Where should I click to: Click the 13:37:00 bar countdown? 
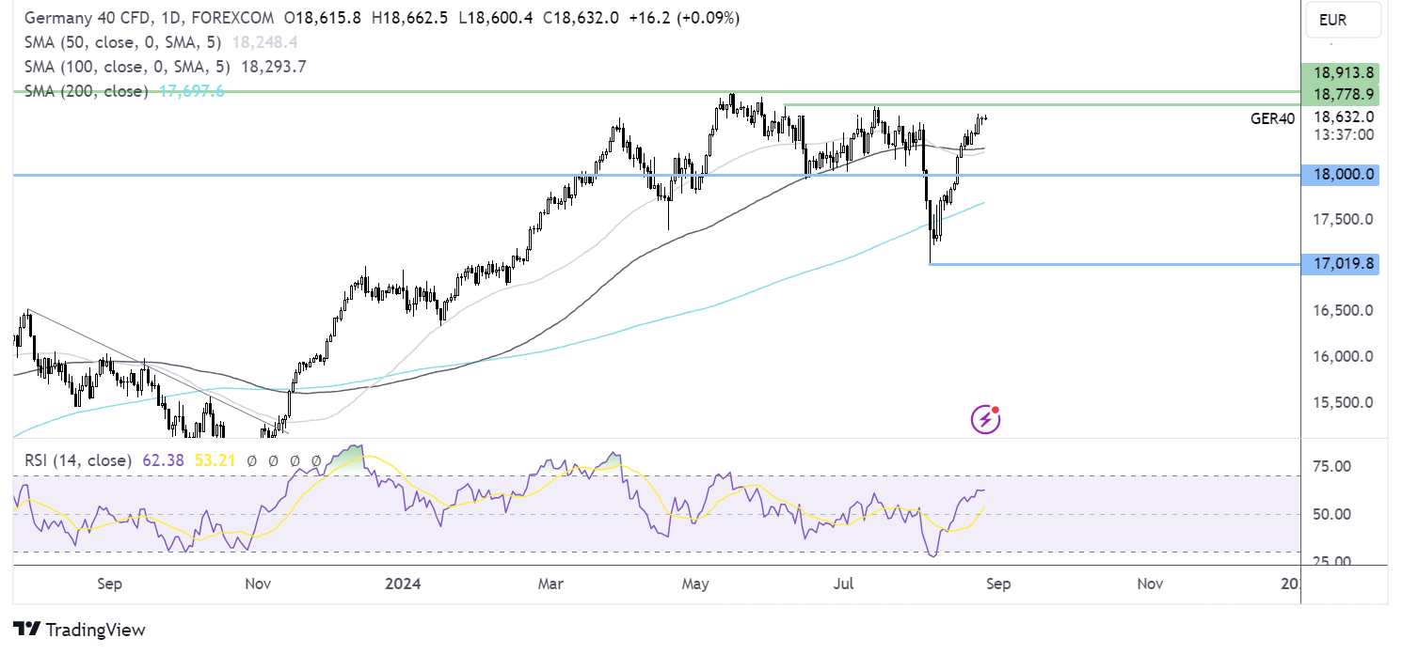coord(1343,134)
